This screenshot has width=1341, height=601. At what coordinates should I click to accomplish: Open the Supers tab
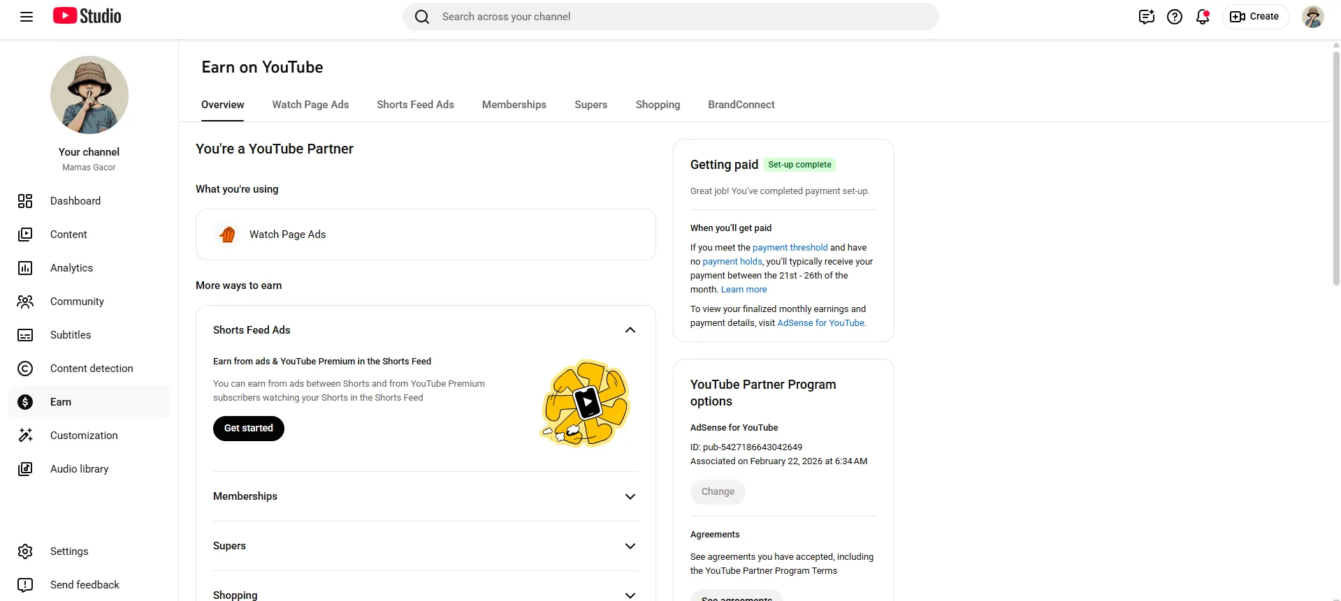[591, 105]
